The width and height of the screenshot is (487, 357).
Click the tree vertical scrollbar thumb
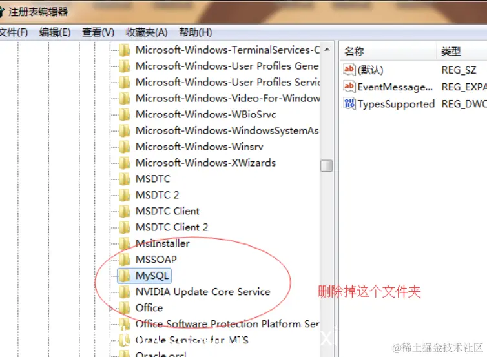(326, 165)
